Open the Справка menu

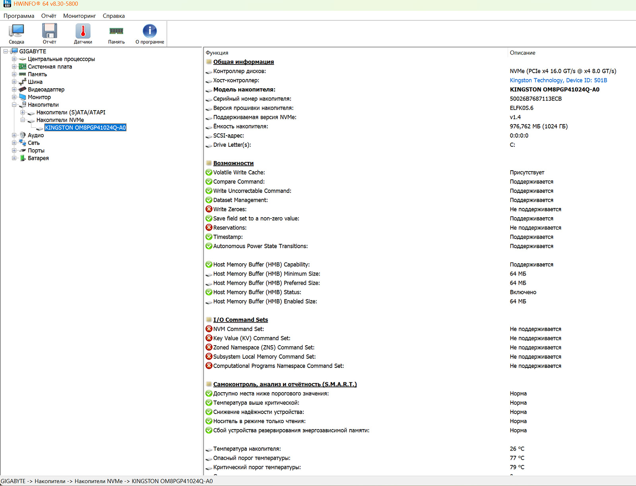[x=114, y=16]
